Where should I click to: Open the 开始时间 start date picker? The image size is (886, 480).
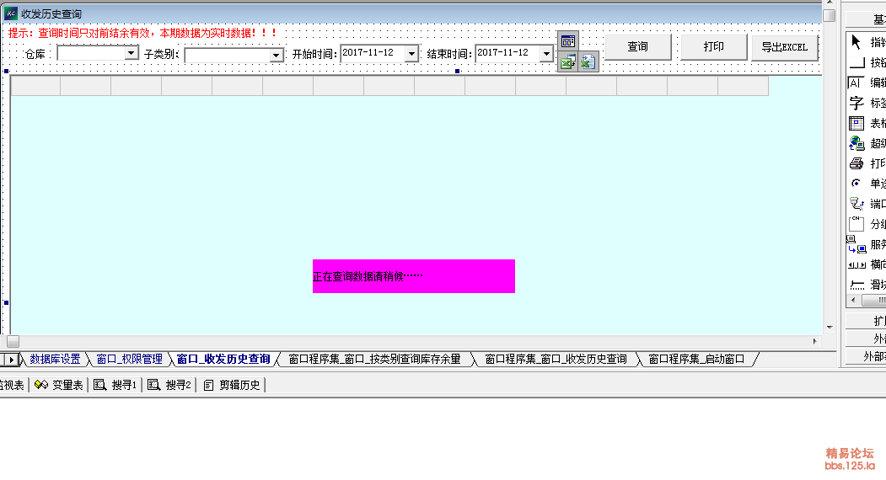click(411, 54)
